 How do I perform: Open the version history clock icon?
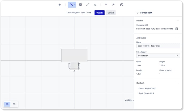[x=122, y=5]
